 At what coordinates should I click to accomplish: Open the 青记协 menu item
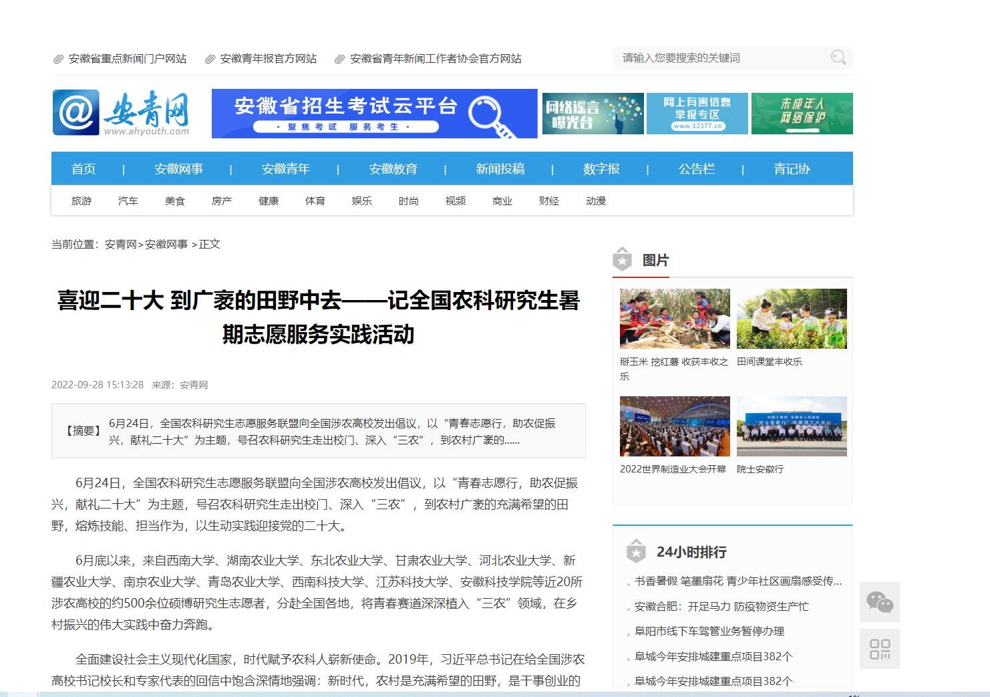[792, 169]
